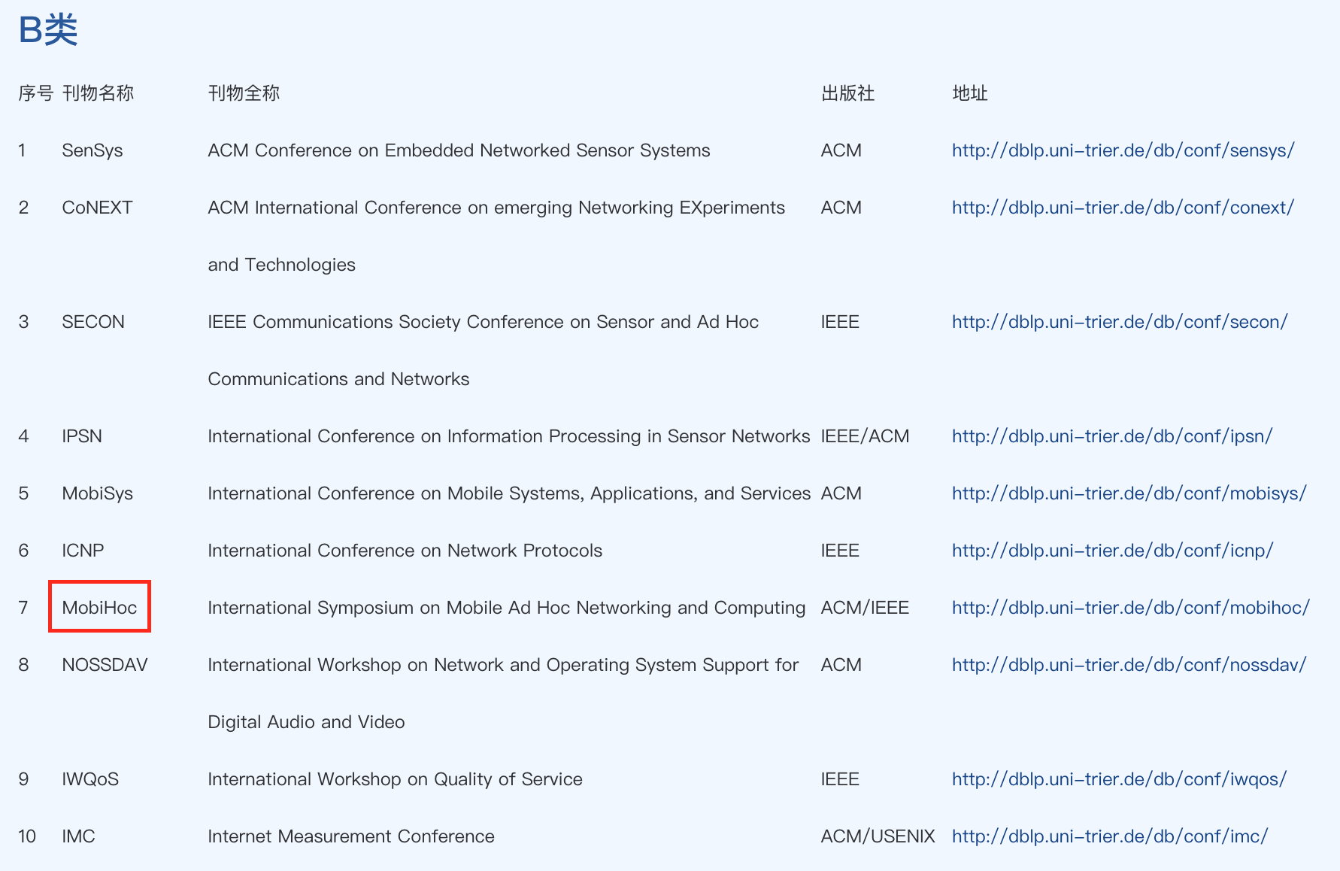
Task: Open the MobiSys dblp URL
Action: 1129,493
